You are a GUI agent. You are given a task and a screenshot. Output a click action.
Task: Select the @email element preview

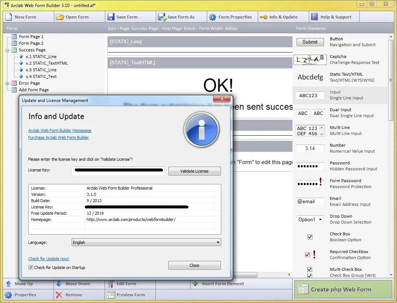pos(310,202)
